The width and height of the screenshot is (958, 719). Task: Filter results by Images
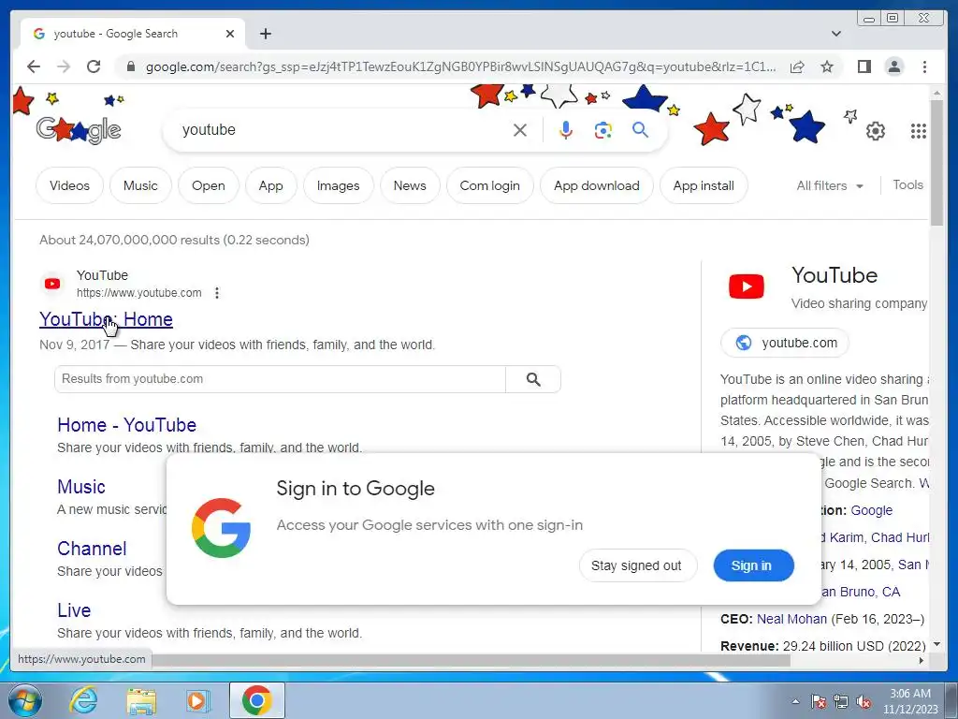click(338, 185)
